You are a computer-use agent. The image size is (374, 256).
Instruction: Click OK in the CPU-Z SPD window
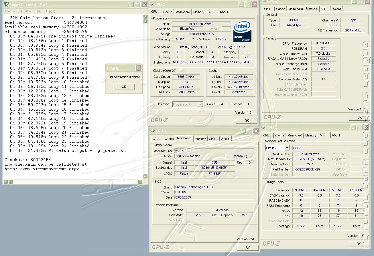point(359,244)
